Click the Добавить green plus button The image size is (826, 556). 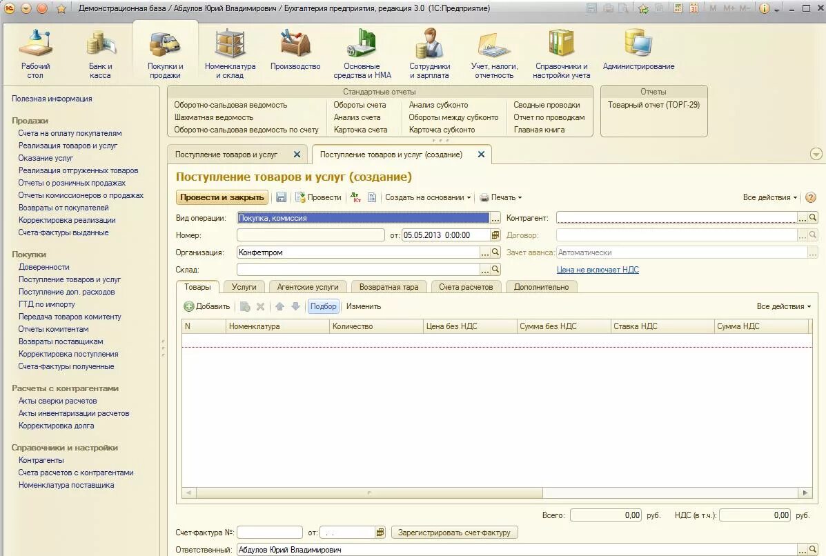pyautogui.click(x=206, y=306)
